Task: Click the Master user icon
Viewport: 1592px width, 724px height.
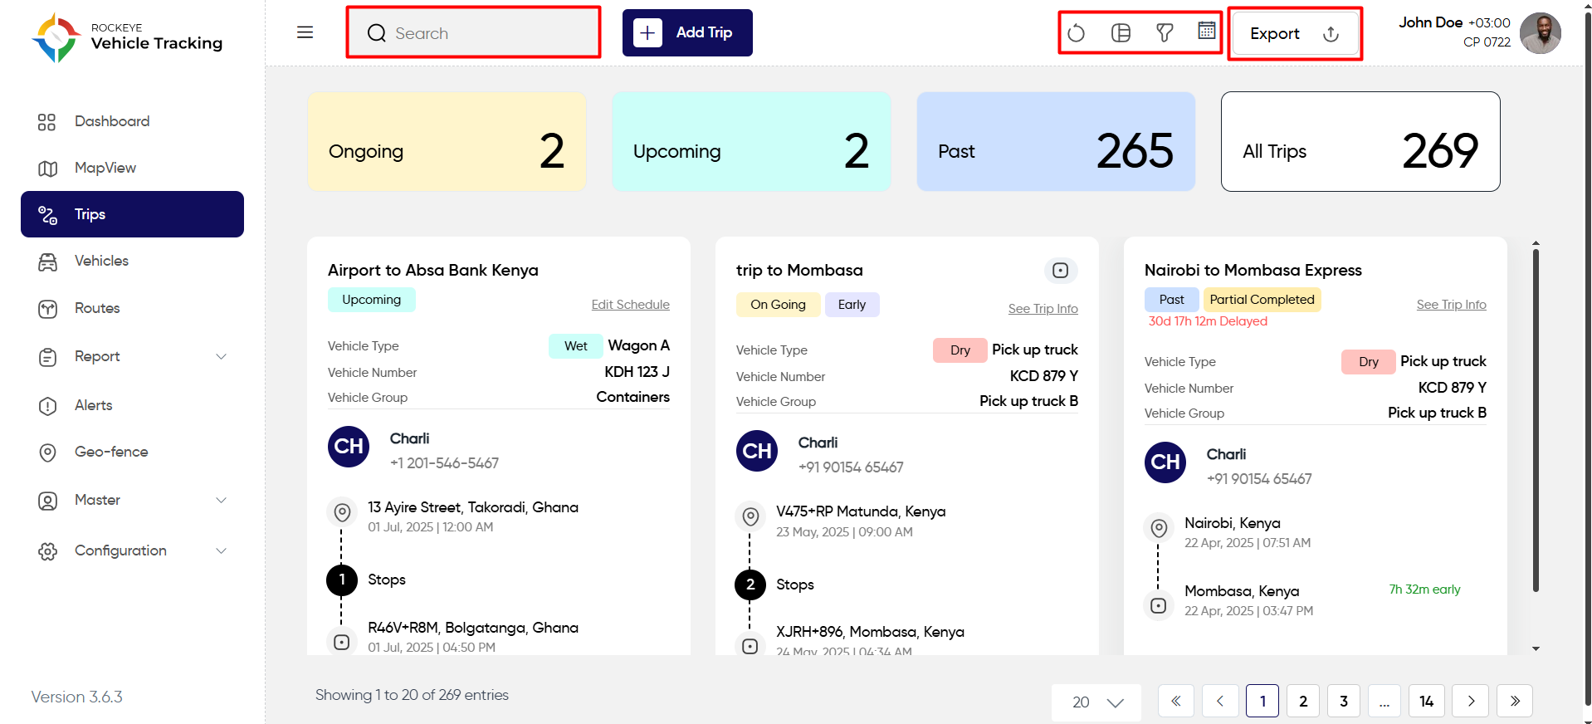Action: (x=47, y=501)
